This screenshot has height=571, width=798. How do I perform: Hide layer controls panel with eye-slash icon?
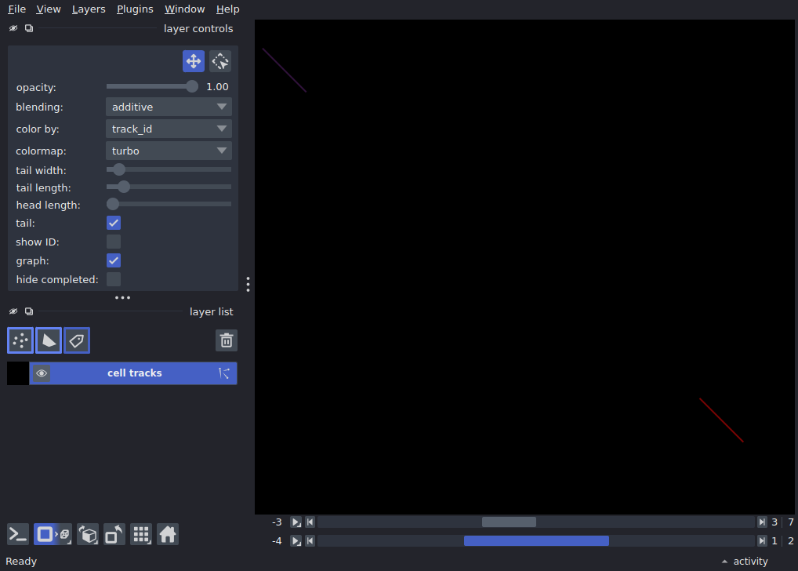pyautogui.click(x=13, y=28)
